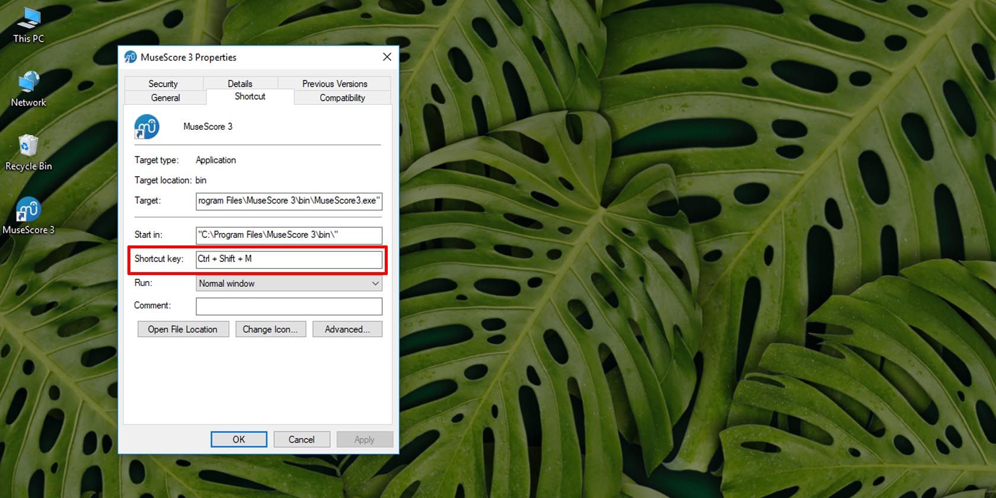Click the 'Target location:' label
The height and width of the screenshot is (498, 996).
point(163,180)
